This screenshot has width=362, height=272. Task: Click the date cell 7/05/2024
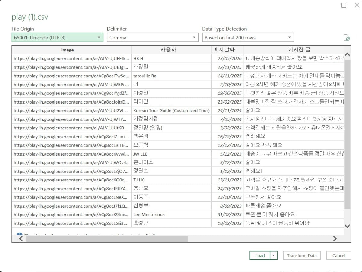pyautogui.click(x=227, y=119)
